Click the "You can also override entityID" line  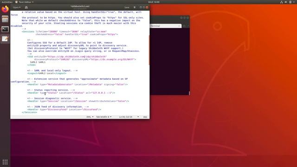(84, 51)
